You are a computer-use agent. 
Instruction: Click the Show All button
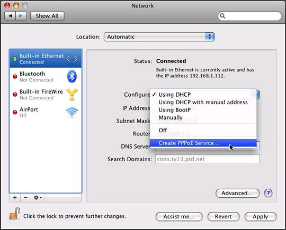(x=47, y=16)
